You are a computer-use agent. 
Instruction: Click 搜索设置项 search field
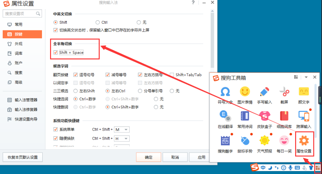point(22,13)
